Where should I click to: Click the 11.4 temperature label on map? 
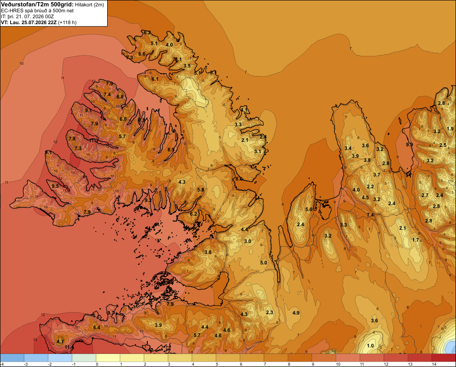(69, 347)
